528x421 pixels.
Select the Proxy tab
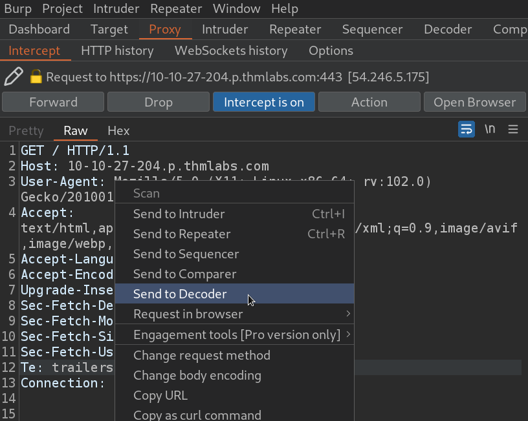tap(165, 30)
